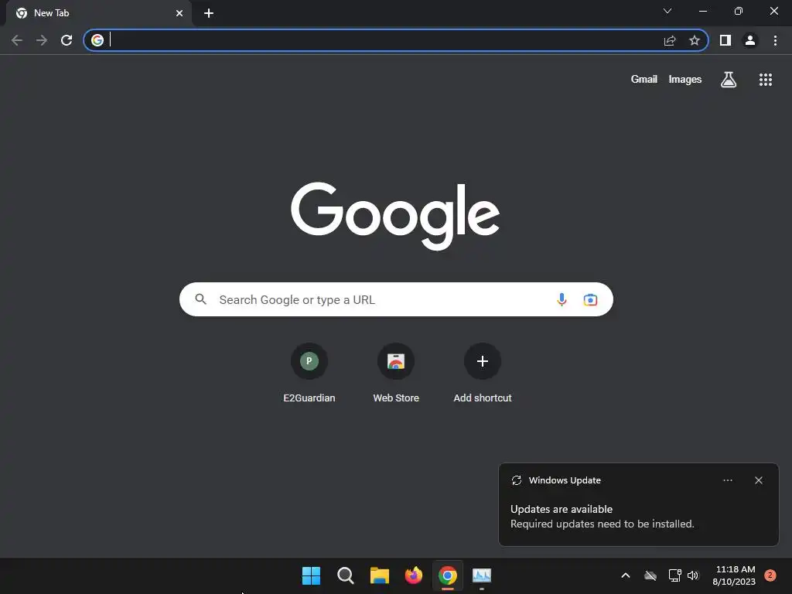Search by image with Google Lens icon
This screenshot has height=594, width=792.
(x=590, y=299)
